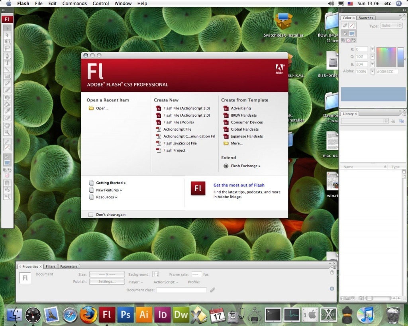Click the hex color field #0066CC
This screenshot has height=326, width=408.
tap(387, 72)
